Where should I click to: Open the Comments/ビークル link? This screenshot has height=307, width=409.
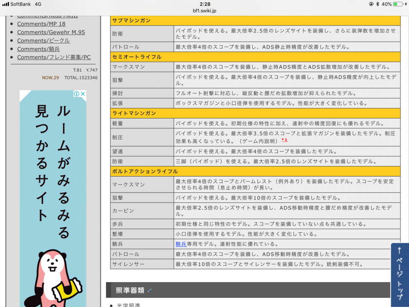click(x=43, y=41)
